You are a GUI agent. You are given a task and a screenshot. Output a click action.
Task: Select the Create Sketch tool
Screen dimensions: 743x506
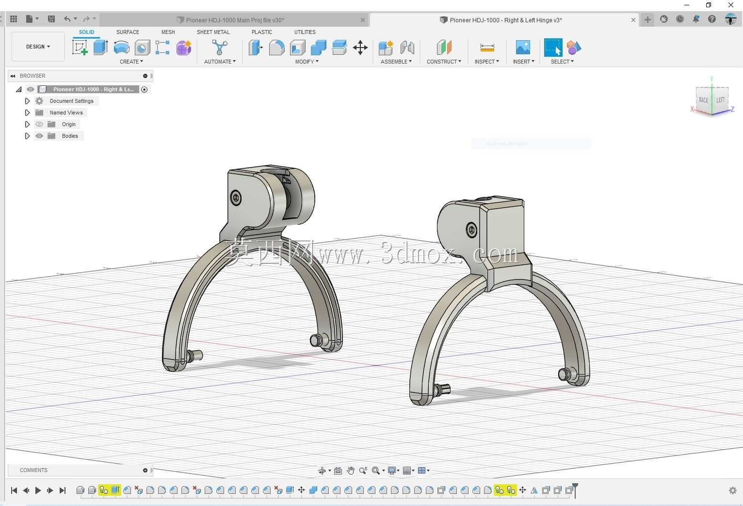[80, 48]
